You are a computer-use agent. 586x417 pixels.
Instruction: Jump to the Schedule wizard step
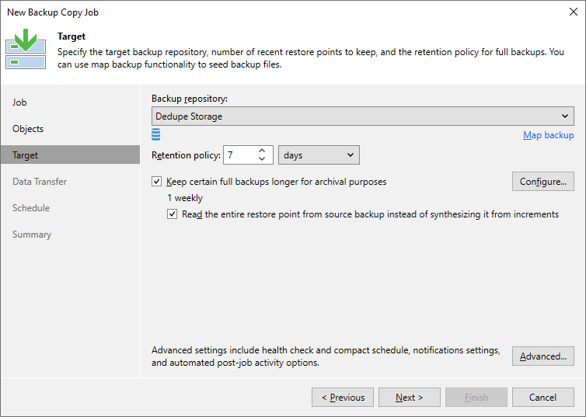31,208
